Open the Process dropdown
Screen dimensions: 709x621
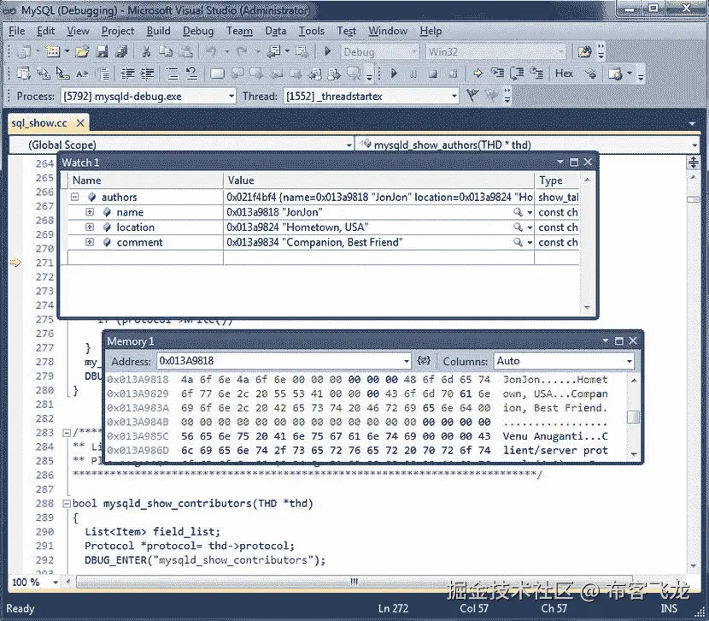pyautogui.click(x=231, y=96)
